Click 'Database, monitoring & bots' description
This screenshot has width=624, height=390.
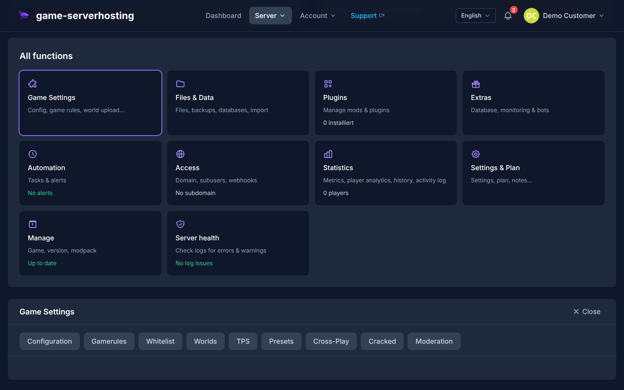pos(510,110)
